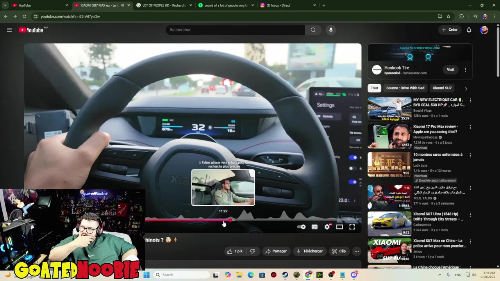The height and width of the screenshot is (281, 500).
Task: Open the YouTube hamburger guide menu
Action: (9, 30)
